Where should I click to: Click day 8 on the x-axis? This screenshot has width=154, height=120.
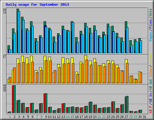tap(42, 117)
